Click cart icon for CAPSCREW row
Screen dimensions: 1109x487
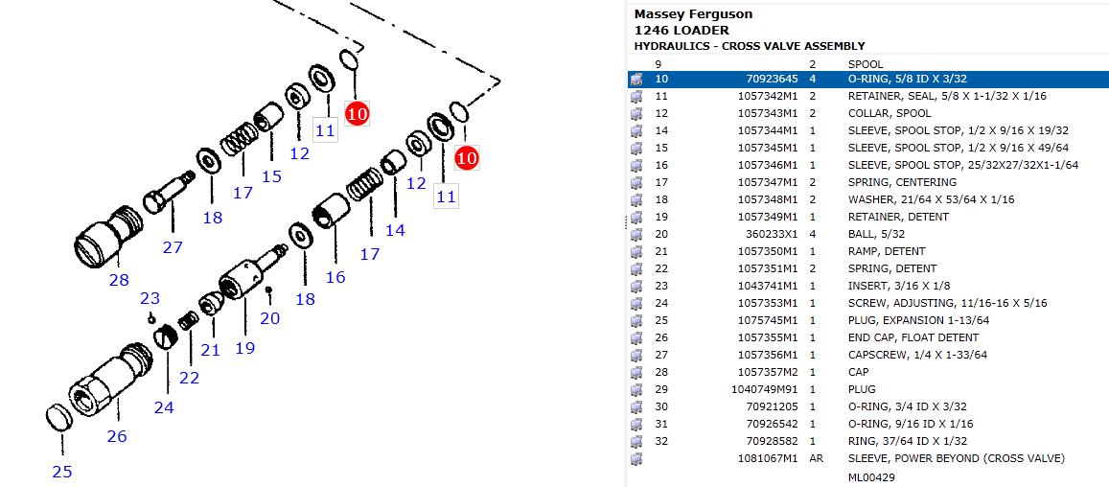point(635,356)
